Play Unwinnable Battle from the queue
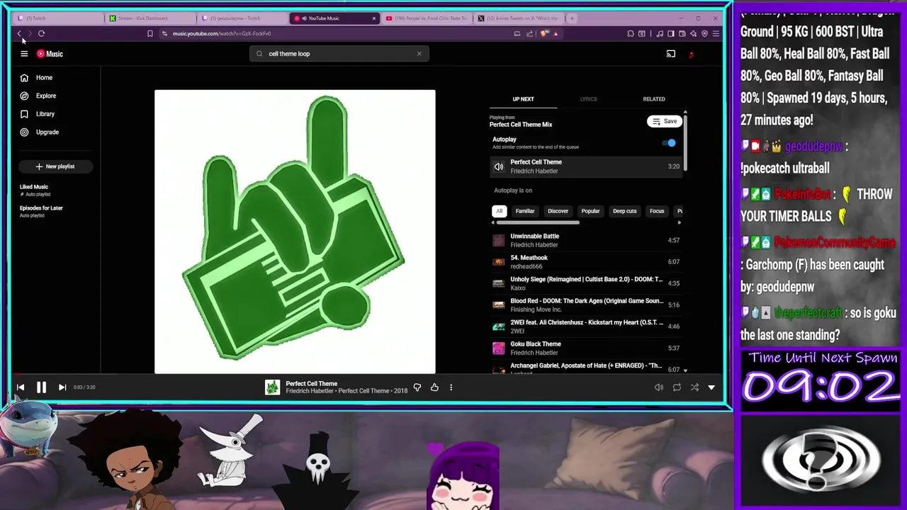This screenshot has width=907, height=510. click(x=587, y=240)
